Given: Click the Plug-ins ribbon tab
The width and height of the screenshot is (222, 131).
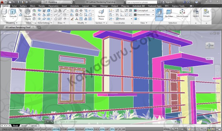Looking at the screenshot, I should tap(125, 6).
